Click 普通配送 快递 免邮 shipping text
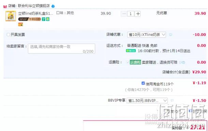This screenshot has width=208, height=131. 142,46
